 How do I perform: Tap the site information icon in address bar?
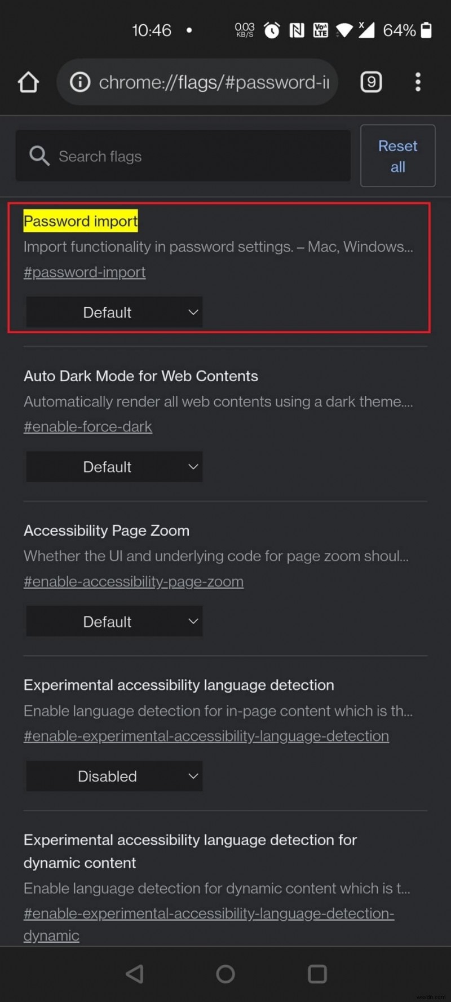79,82
